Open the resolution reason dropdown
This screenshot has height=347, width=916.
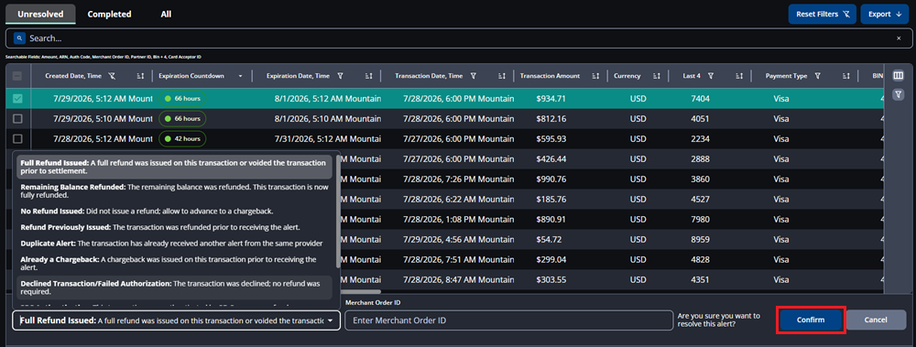tap(176, 320)
